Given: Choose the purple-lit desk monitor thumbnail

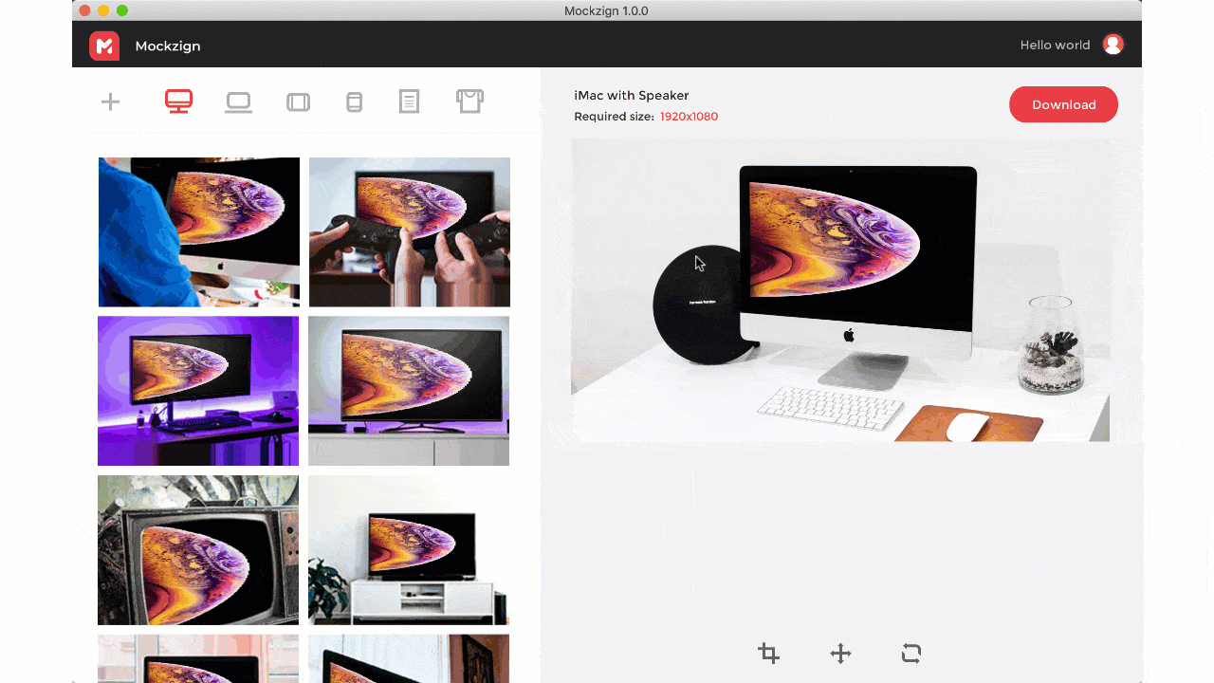Looking at the screenshot, I should point(198,391).
